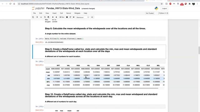Click the BEL column header
The width and height of the screenshot is (200, 112).
pyautogui.click(x=158, y=66)
